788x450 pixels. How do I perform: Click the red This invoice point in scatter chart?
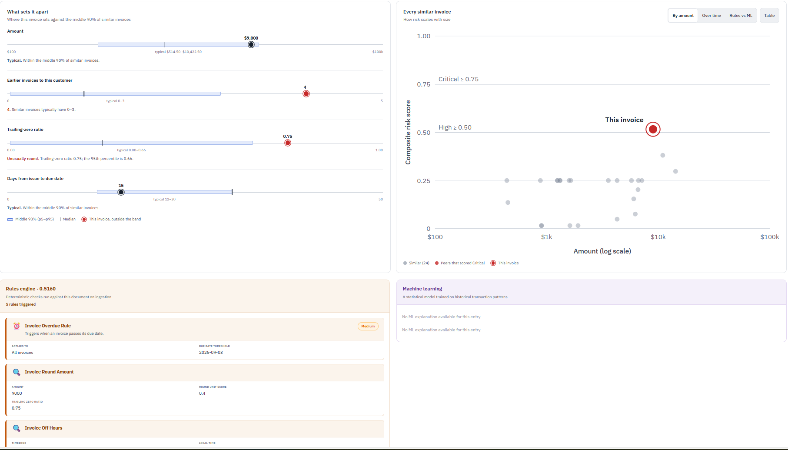(653, 129)
